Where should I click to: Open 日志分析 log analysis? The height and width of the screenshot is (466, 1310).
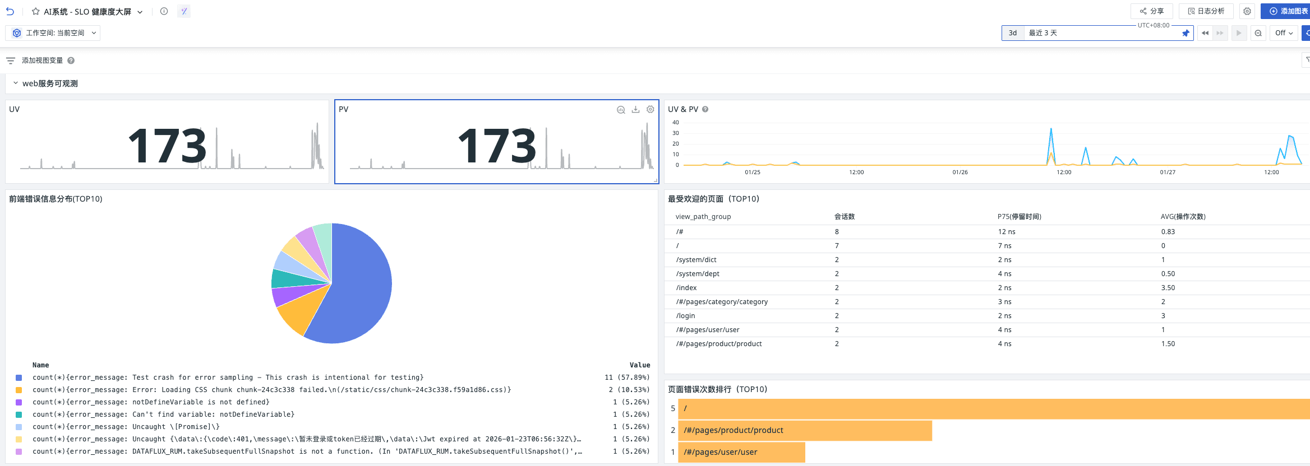click(1205, 11)
